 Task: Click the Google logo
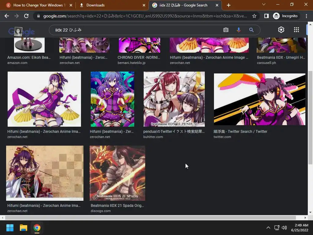(22, 32)
